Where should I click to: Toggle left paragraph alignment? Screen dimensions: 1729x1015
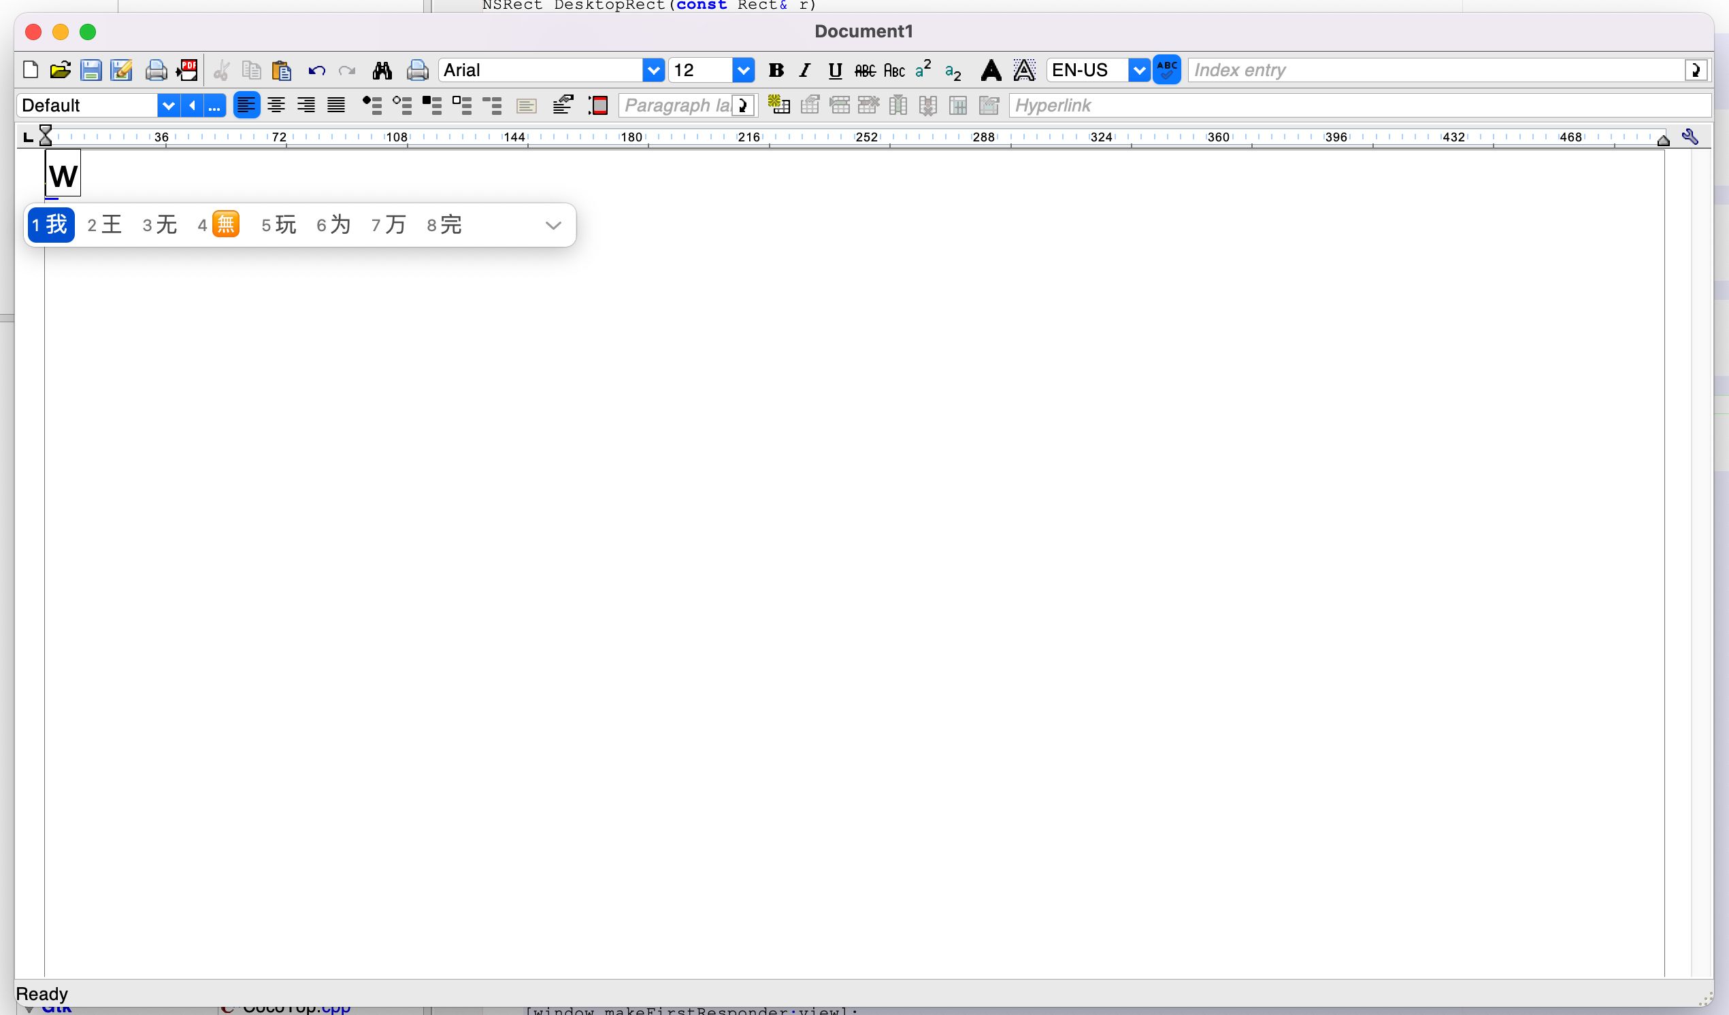click(246, 105)
